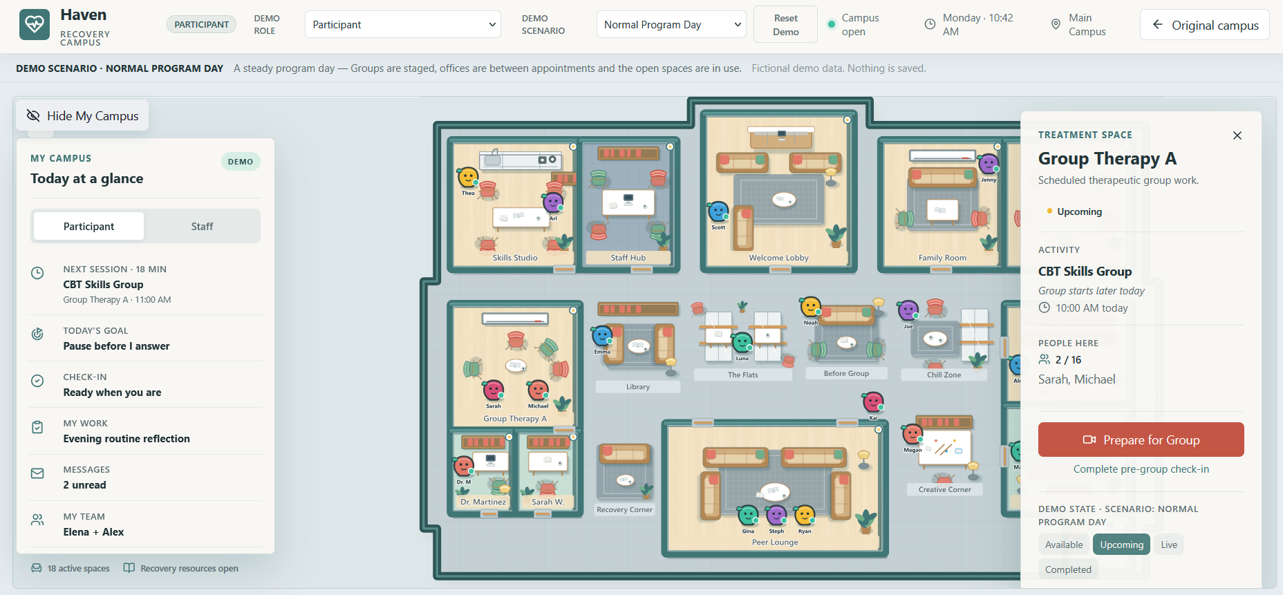Viewport: 1283px width, 595px height.
Task: Click the My Work clipboard icon
Action: pyautogui.click(x=38, y=427)
